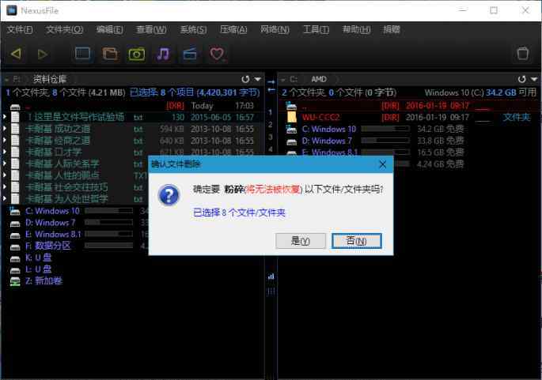This screenshot has height=380, width=542.
Task: Open D: Windows 7 drive in left panel
Action: pyautogui.click(x=50, y=223)
